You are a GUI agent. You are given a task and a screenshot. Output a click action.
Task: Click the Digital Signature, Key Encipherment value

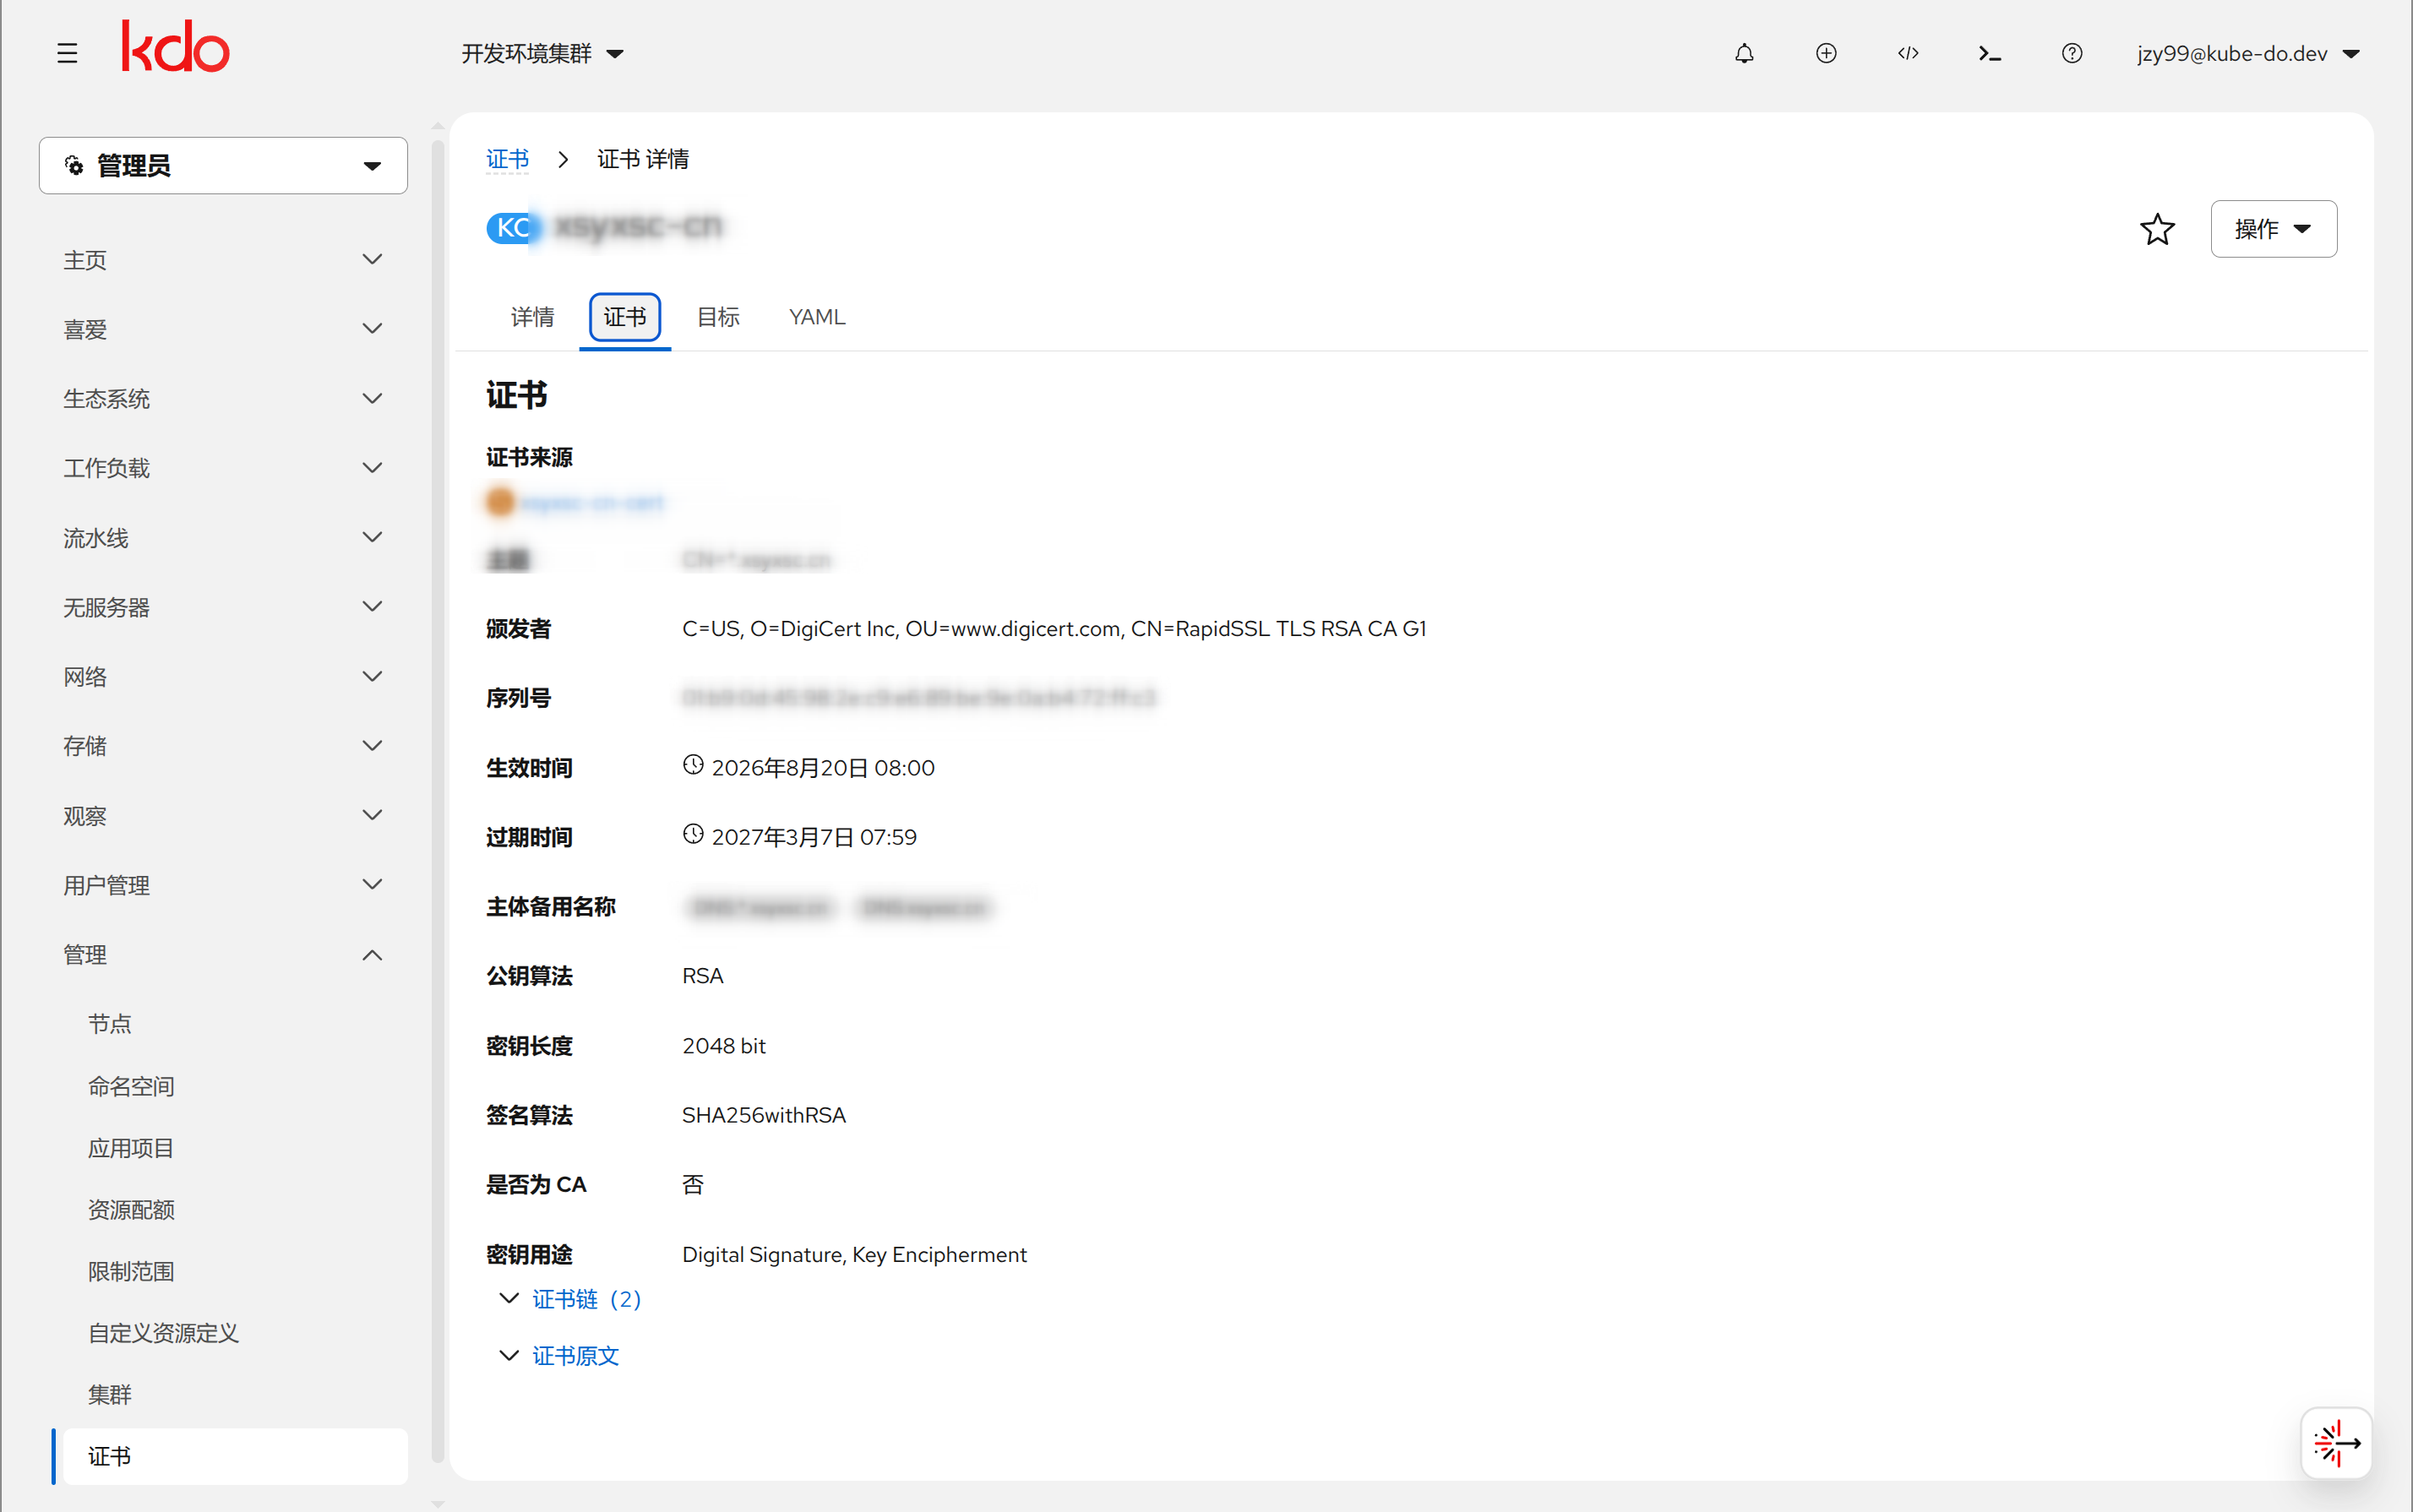pyautogui.click(x=854, y=1255)
